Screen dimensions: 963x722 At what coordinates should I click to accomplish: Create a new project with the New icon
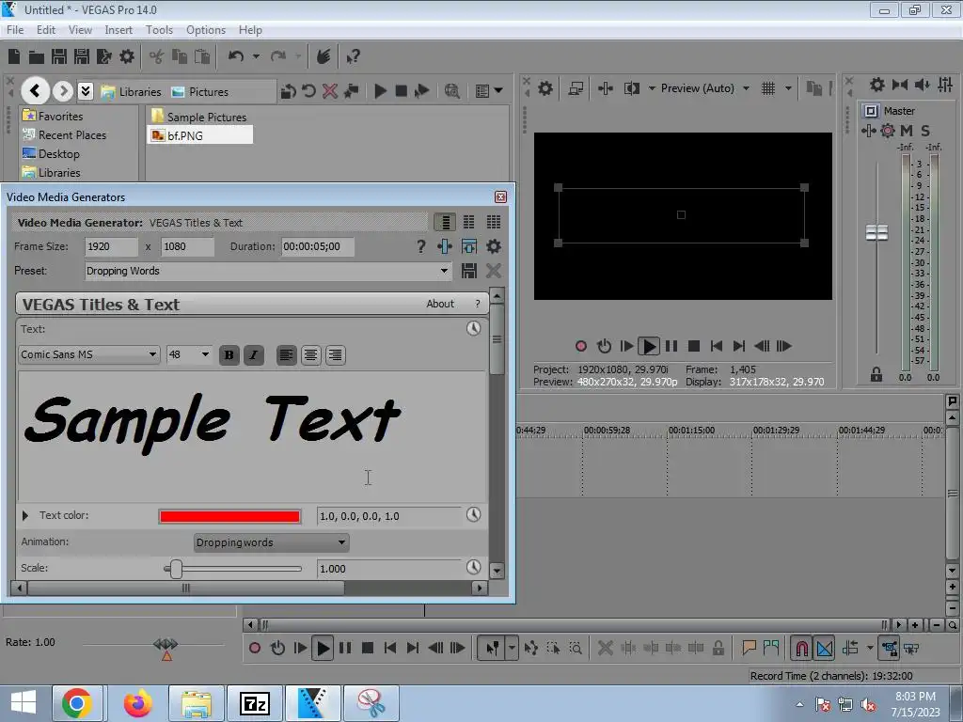14,56
